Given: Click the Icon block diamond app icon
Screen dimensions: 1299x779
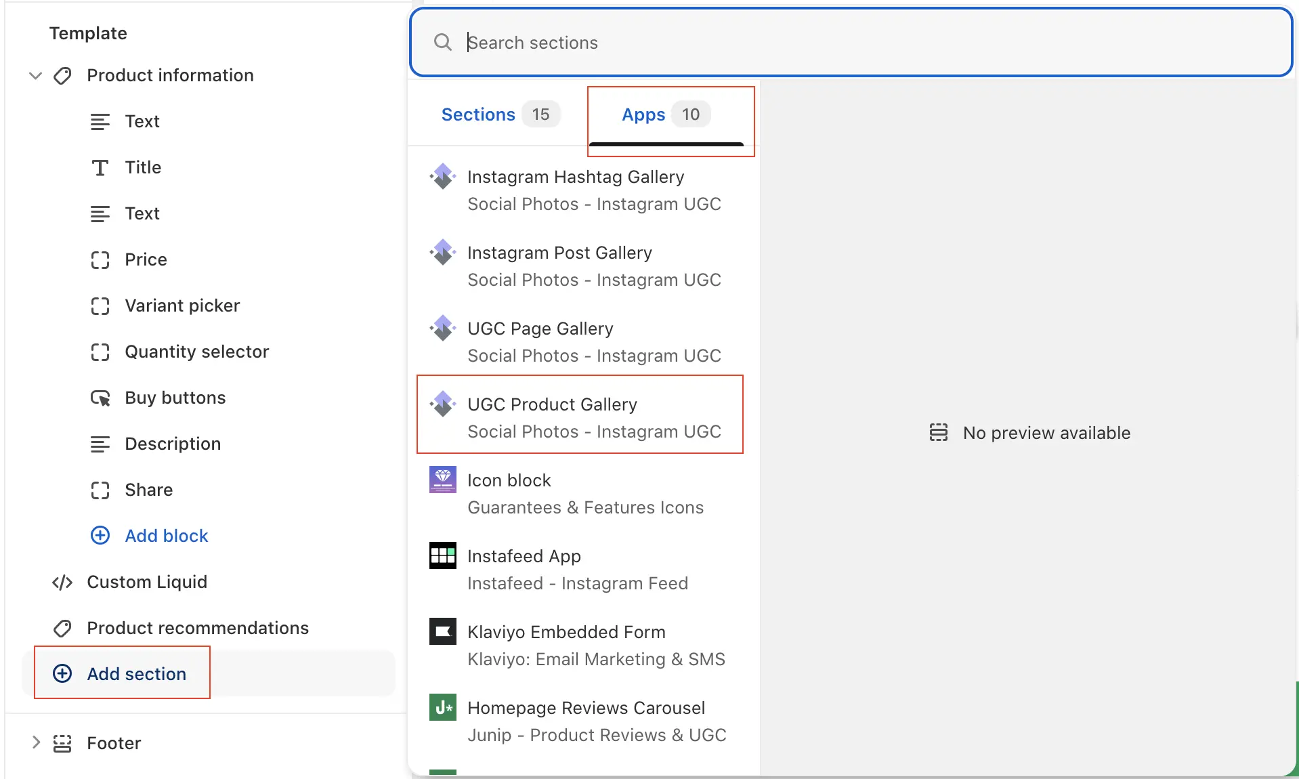Looking at the screenshot, I should click(x=443, y=480).
